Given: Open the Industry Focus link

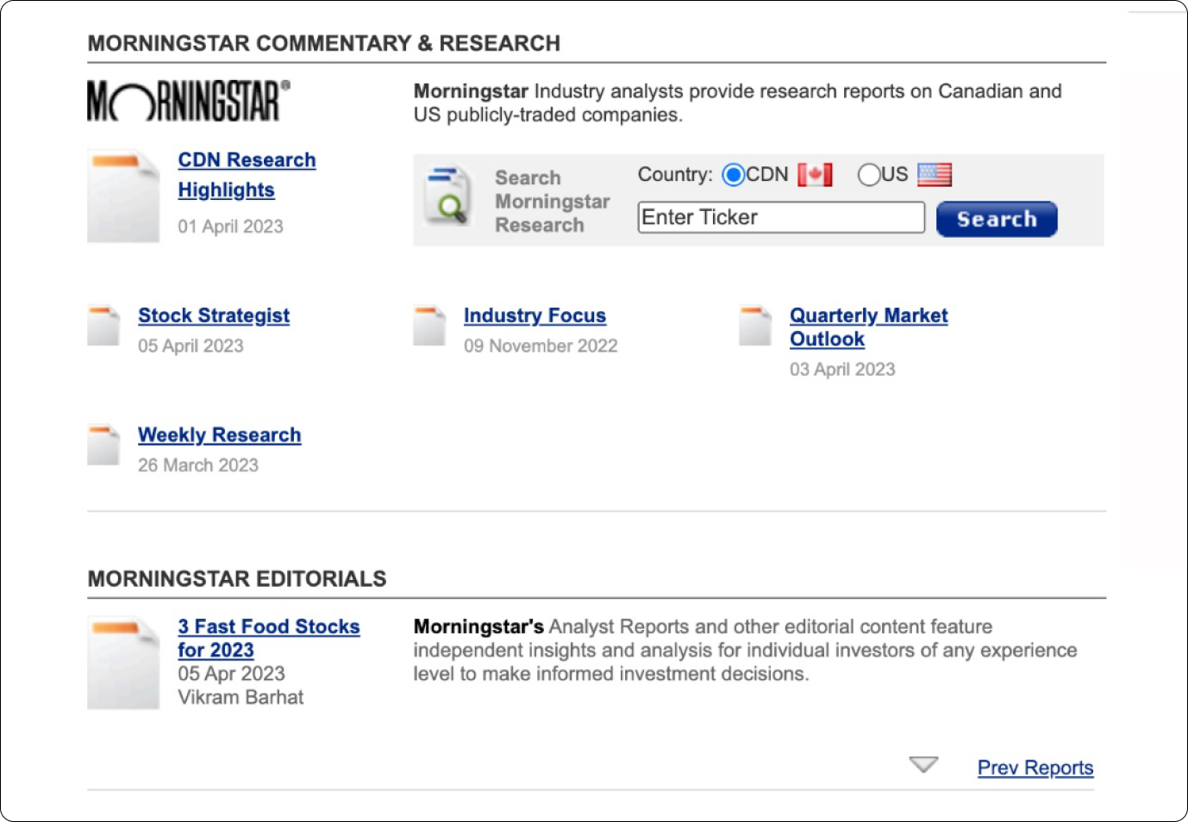Looking at the screenshot, I should coord(535,315).
